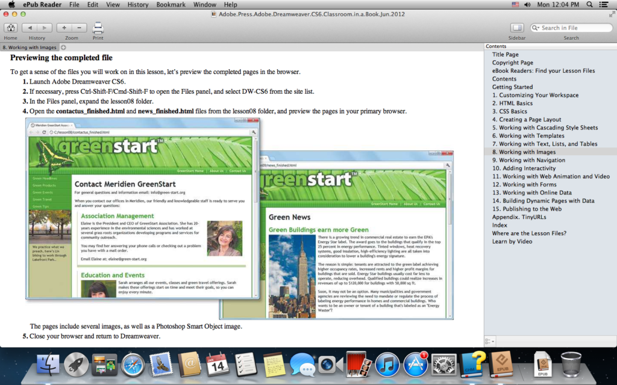Open Spotlight search in menu bar
617x385 pixels.
click(x=589, y=5)
